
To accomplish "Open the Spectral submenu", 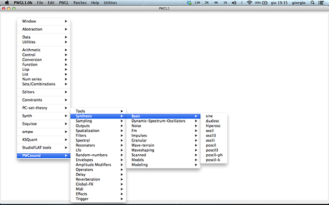I will tap(98, 140).
